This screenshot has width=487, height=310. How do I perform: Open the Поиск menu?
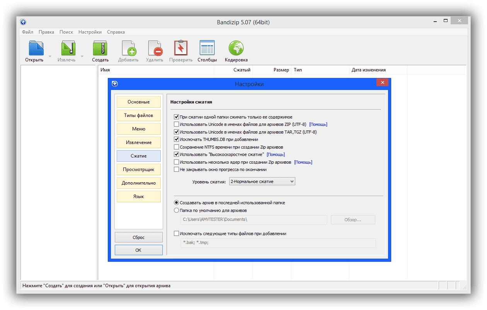click(x=66, y=32)
